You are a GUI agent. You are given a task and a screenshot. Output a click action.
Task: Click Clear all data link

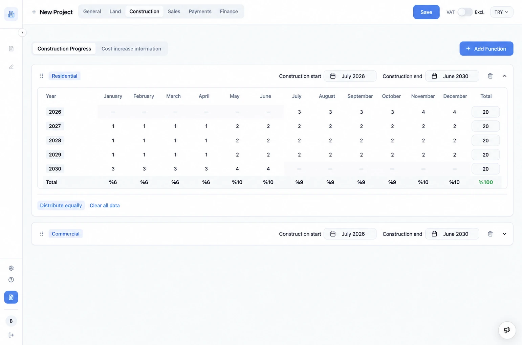105,205
